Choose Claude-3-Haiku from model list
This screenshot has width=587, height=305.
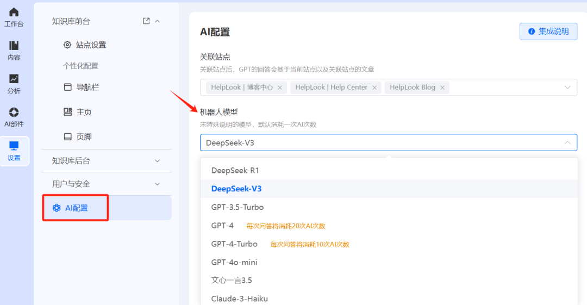coord(389,298)
